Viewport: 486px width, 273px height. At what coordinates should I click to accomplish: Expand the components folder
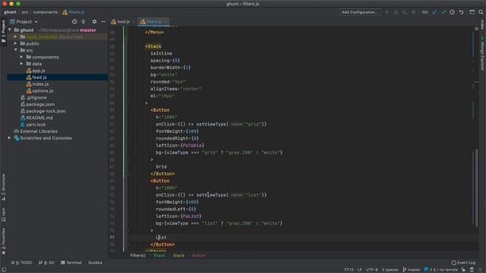point(22,57)
